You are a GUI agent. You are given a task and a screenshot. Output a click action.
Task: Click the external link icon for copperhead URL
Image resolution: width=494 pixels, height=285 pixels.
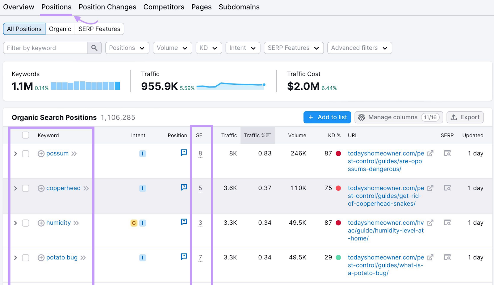tap(430, 188)
